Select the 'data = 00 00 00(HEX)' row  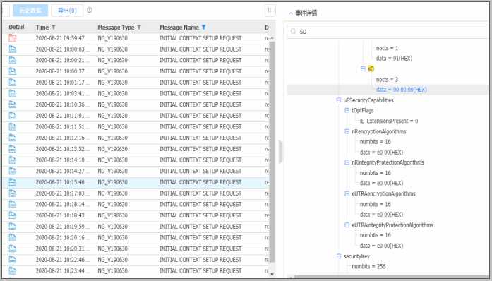click(x=388, y=90)
